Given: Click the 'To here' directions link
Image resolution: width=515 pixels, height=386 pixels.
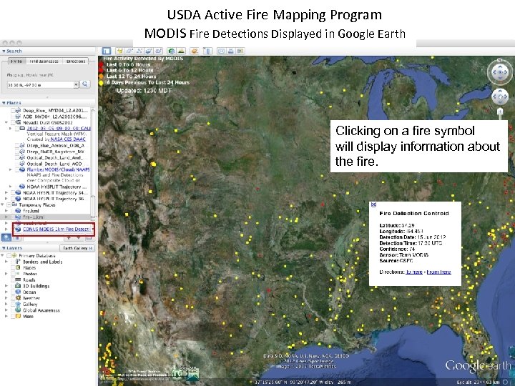Looking at the screenshot, I should tap(414, 272).
